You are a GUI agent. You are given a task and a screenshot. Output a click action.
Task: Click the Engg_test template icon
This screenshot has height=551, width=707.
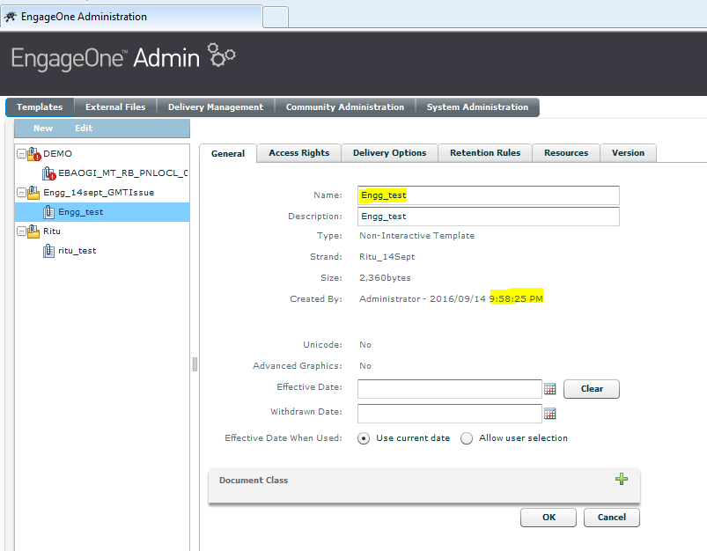[x=48, y=212]
